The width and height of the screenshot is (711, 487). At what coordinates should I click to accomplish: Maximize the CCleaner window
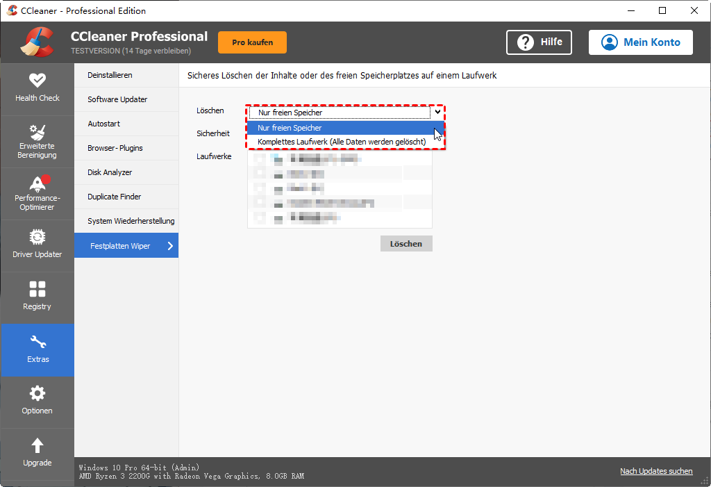click(662, 10)
